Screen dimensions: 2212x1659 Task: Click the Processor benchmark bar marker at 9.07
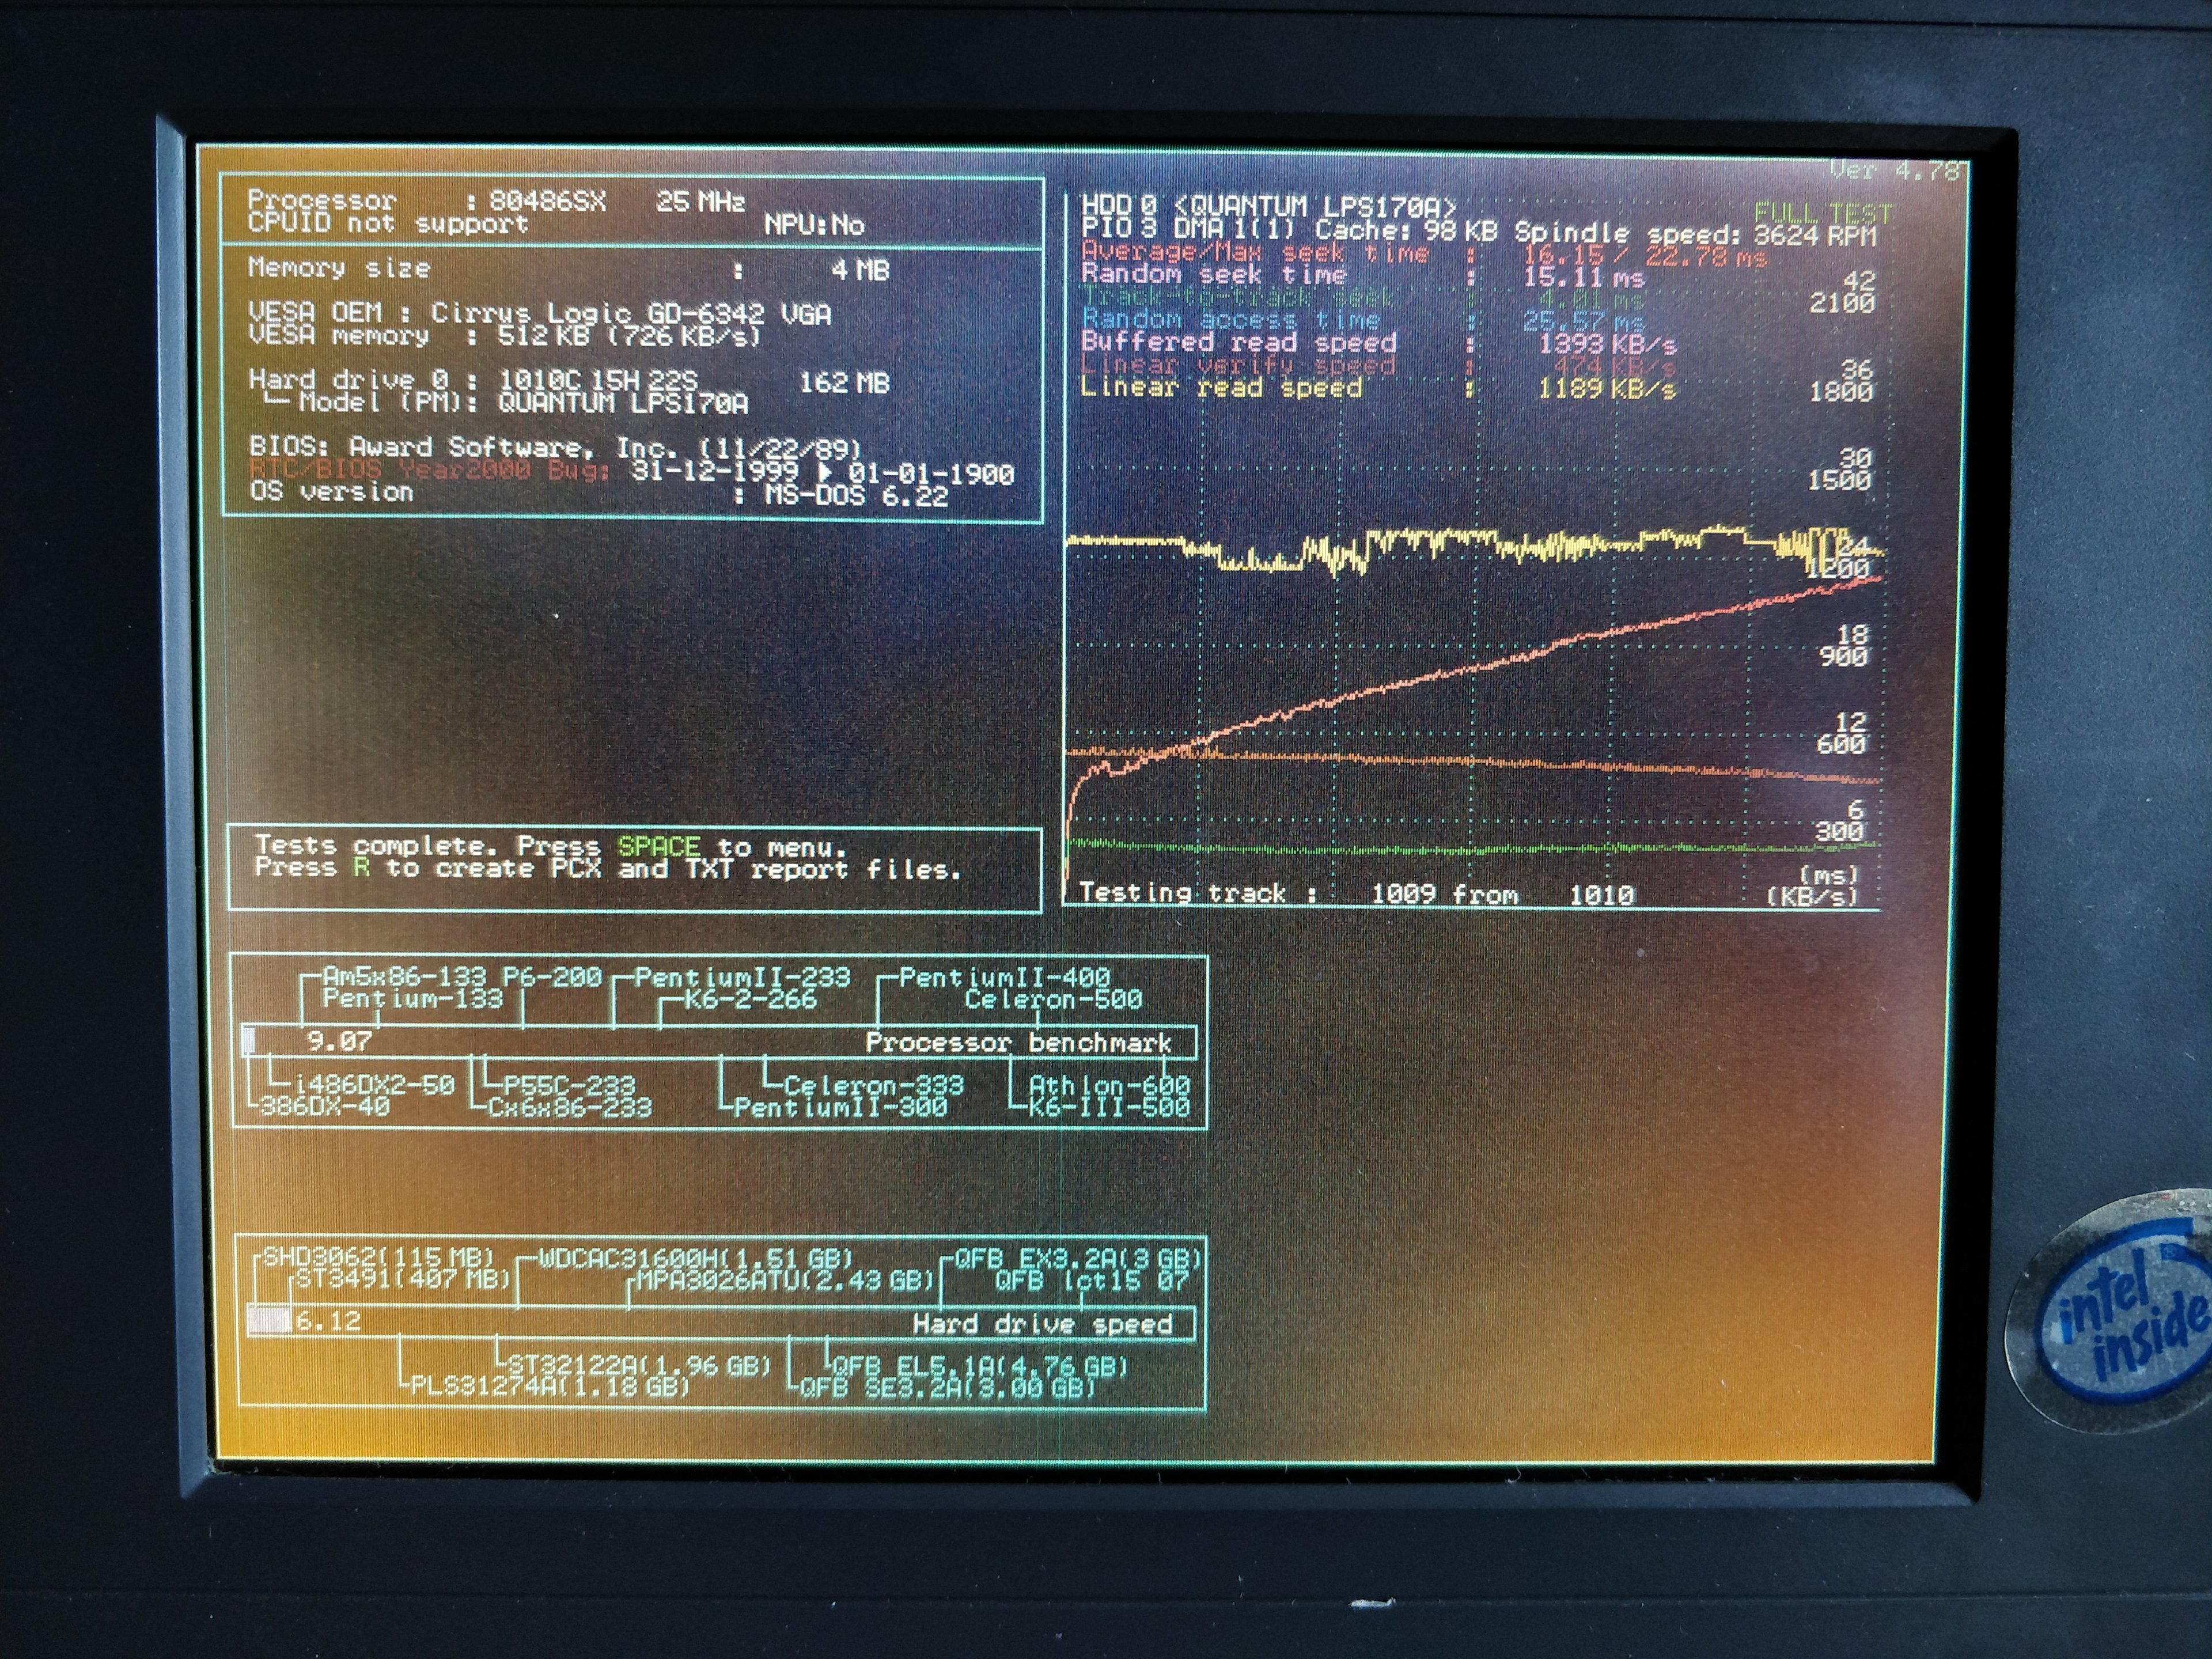pyautogui.click(x=250, y=1041)
